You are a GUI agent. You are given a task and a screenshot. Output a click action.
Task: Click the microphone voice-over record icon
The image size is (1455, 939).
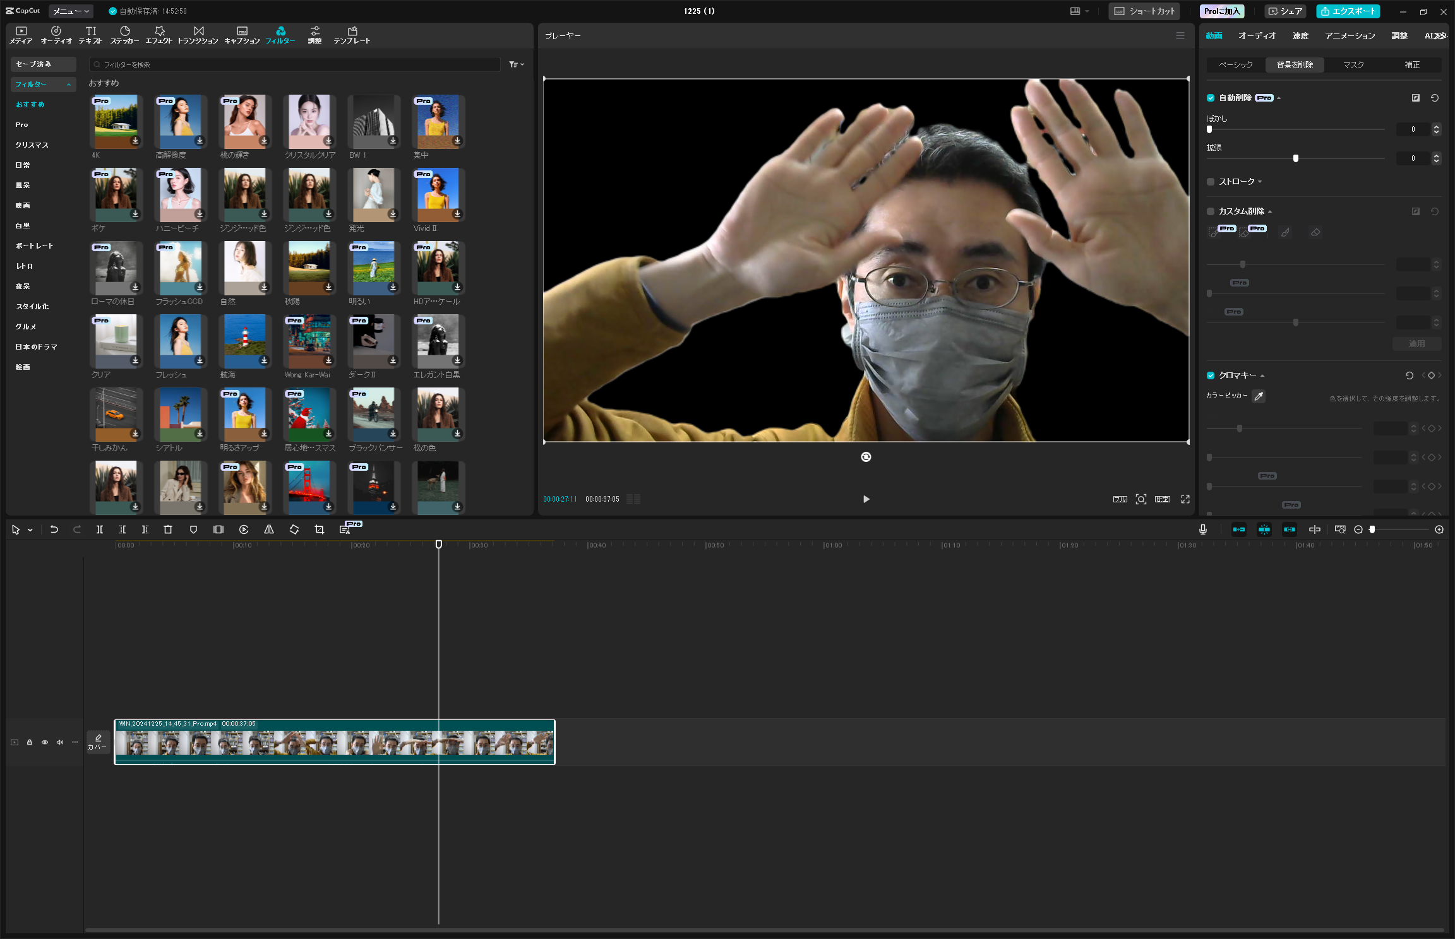(1202, 529)
